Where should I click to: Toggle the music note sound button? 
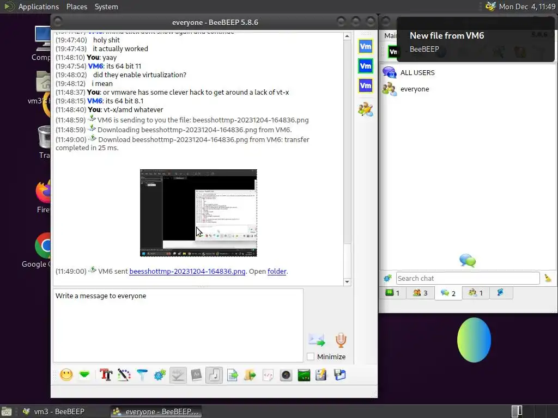click(214, 375)
